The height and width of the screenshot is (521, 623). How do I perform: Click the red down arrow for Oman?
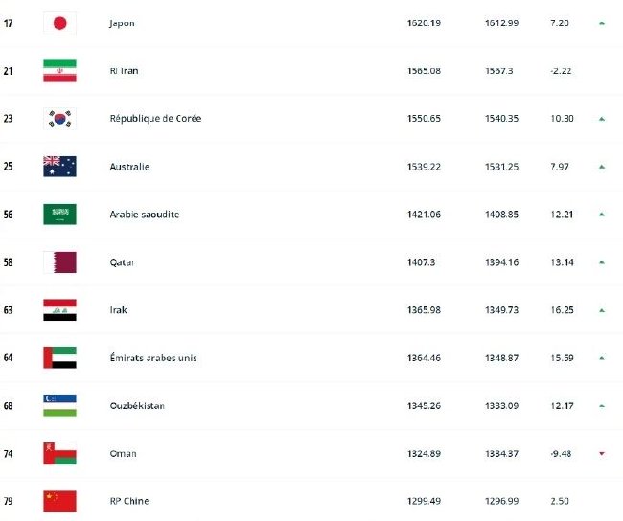[602, 453]
